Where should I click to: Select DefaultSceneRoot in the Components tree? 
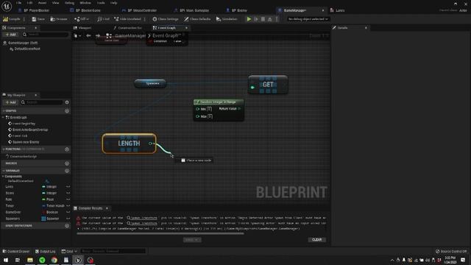pos(27,49)
